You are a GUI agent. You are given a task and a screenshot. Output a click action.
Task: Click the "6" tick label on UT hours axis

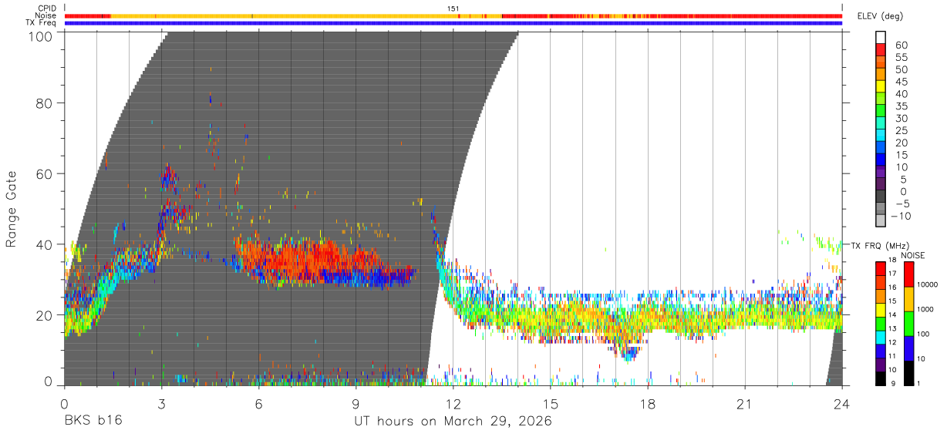click(258, 404)
